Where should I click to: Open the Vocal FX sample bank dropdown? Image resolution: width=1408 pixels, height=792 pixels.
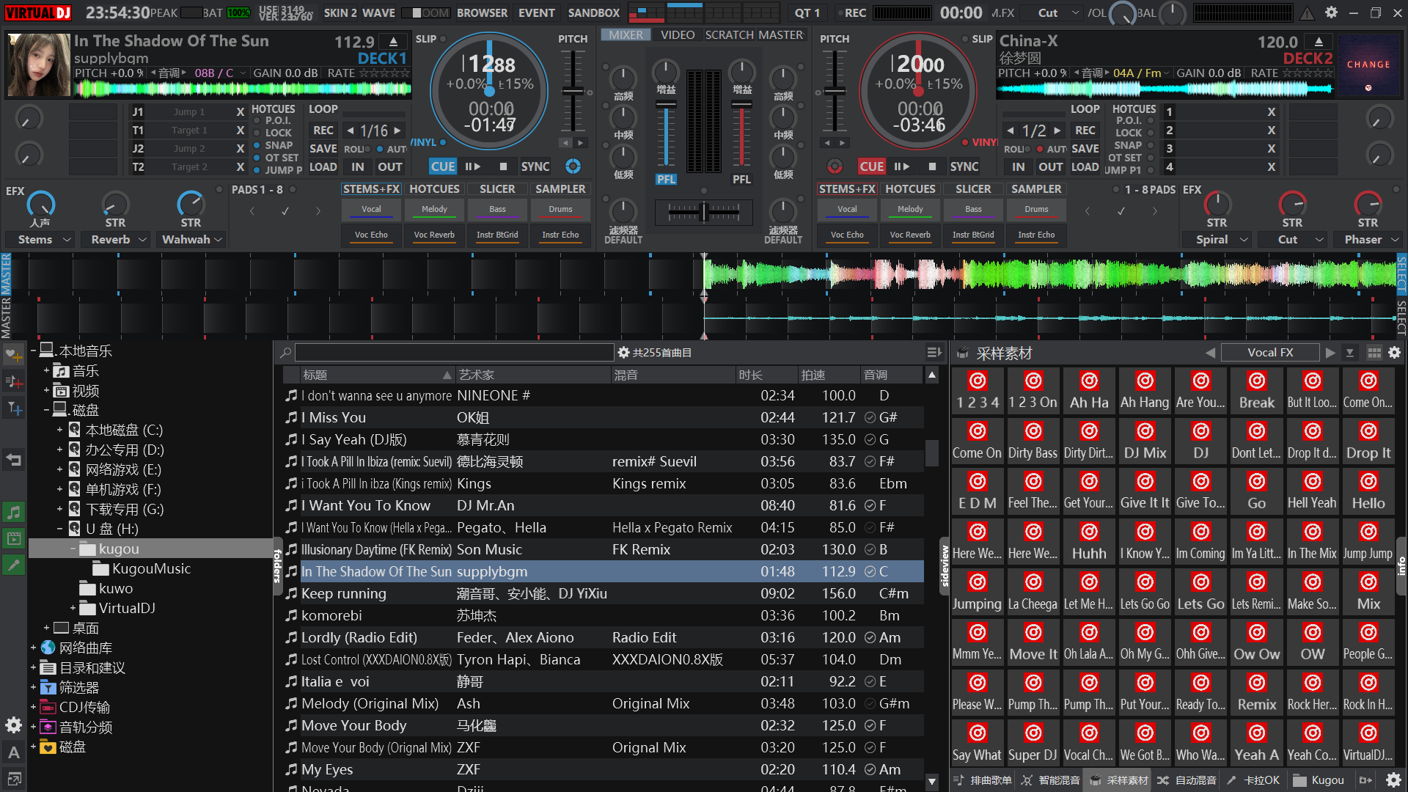[x=1270, y=353]
